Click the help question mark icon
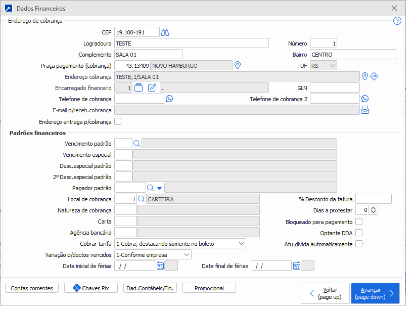The width and height of the screenshot is (413, 309). pos(397,21)
